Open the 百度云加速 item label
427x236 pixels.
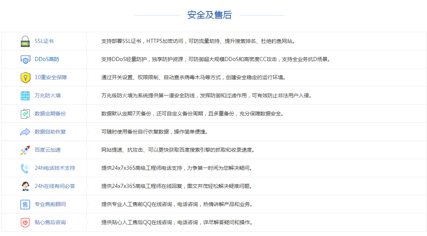[48, 150]
